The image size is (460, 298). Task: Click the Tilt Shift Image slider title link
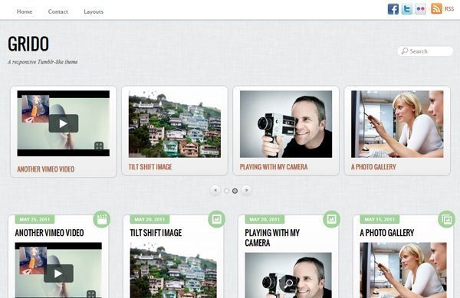point(150,167)
